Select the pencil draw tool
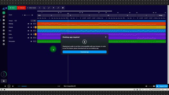Image resolution: width=169 pixels, height=95 pixels. 49,8
